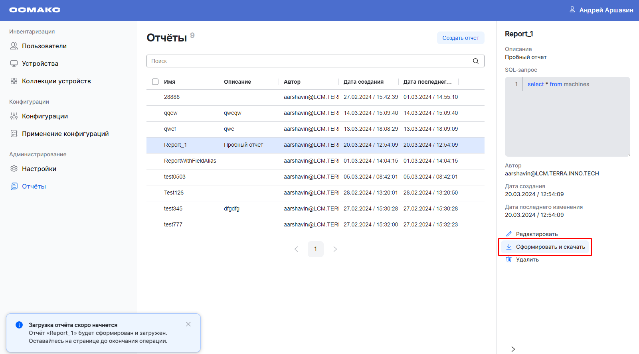Click the Users icon in the sidebar
The height and width of the screenshot is (354, 639).
(x=14, y=46)
